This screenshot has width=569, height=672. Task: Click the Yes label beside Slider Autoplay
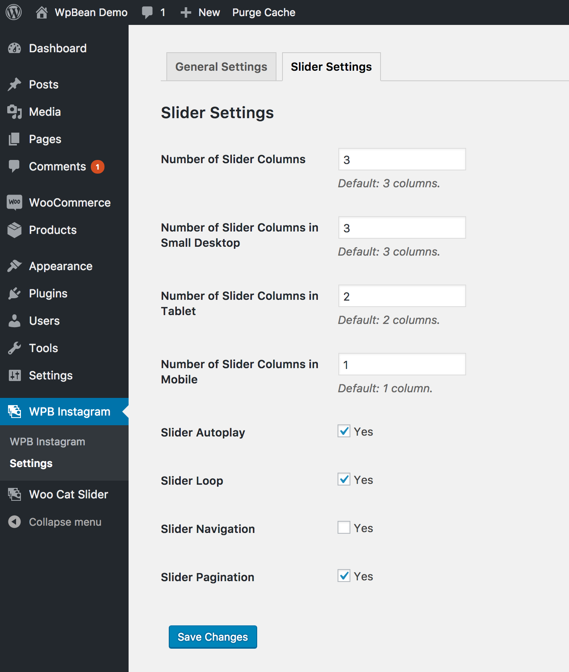[363, 432]
